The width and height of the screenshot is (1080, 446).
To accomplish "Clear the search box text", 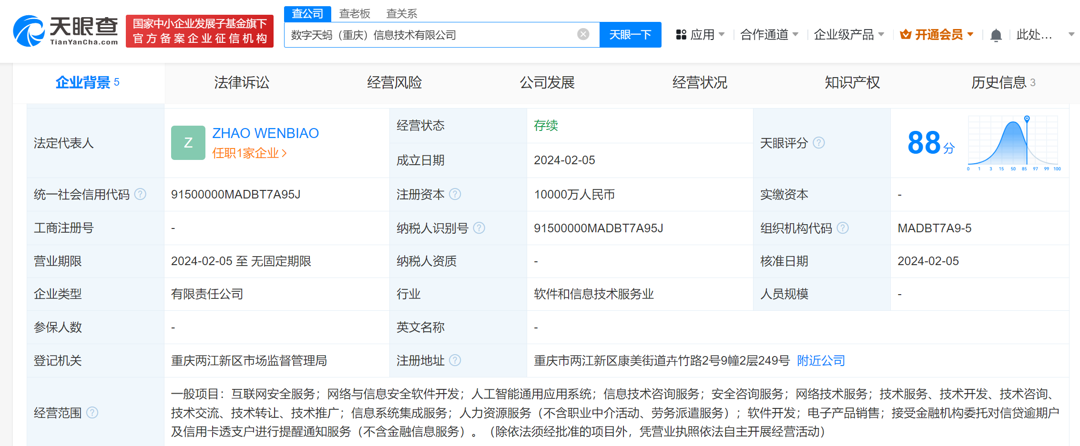I will [583, 34].
